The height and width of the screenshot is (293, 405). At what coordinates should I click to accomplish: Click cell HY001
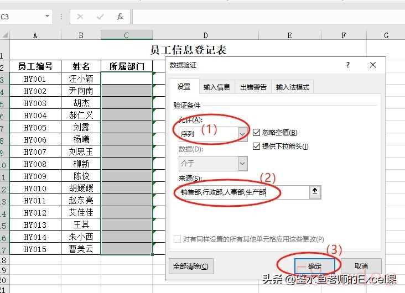click(x=35, y=79)
